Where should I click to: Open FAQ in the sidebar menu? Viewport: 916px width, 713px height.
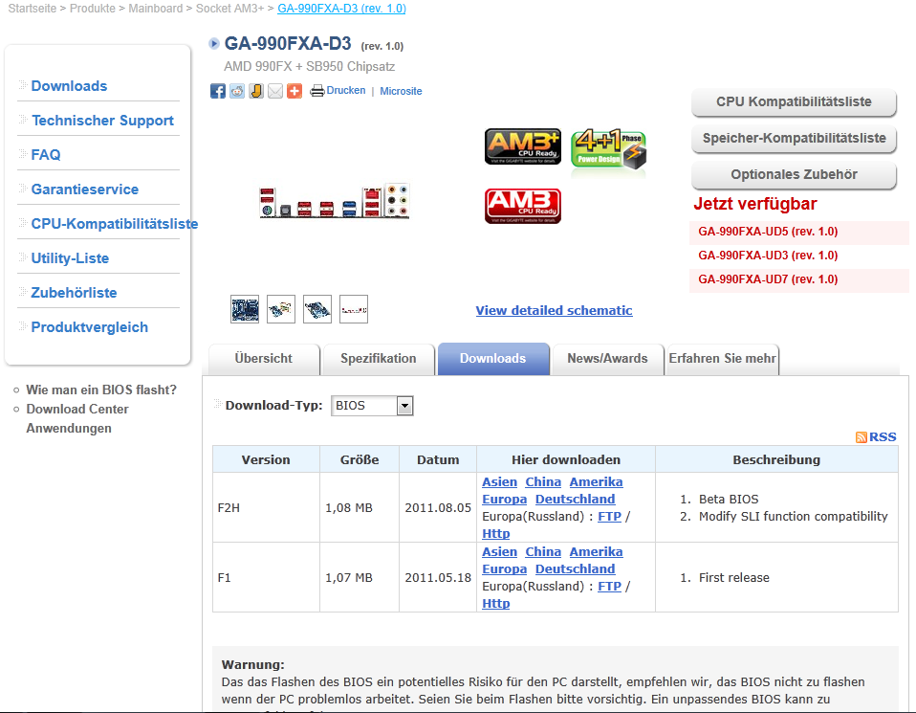[x=46, y=155]
